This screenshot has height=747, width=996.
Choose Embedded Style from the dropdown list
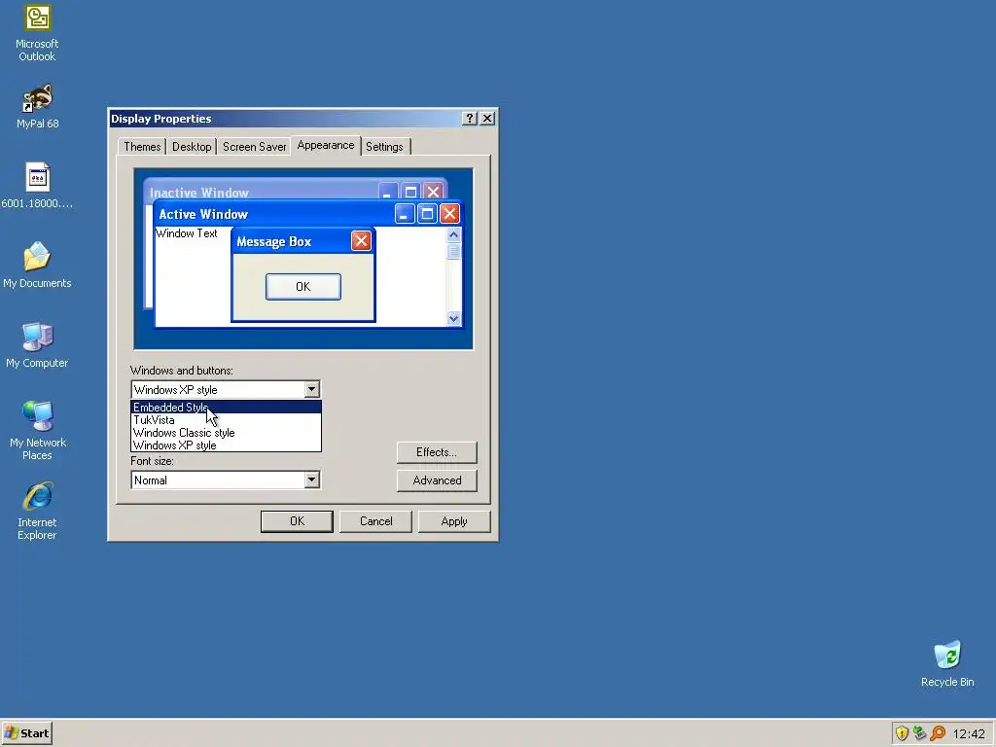point(226,408)
